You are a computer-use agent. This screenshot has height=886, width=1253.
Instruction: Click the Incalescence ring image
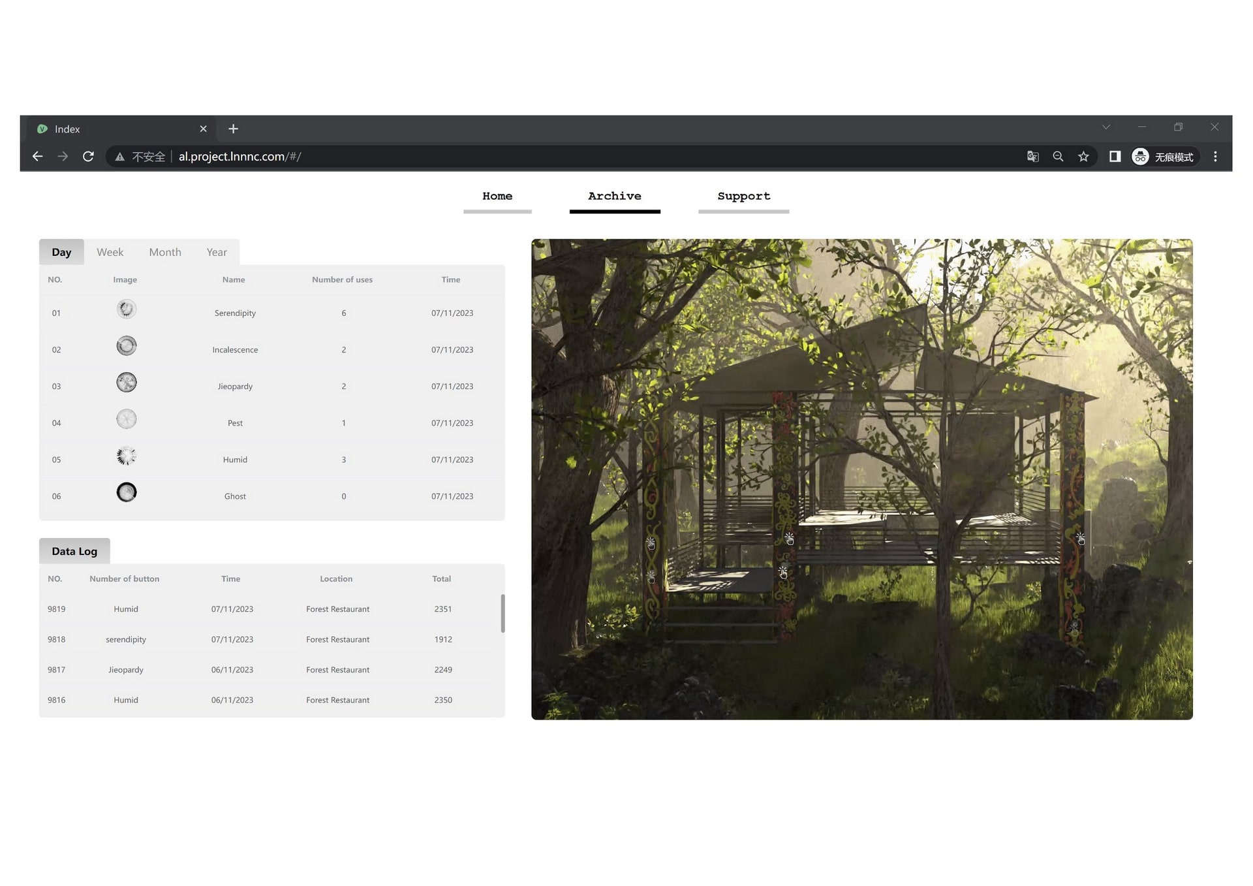(x=126, y=345)
